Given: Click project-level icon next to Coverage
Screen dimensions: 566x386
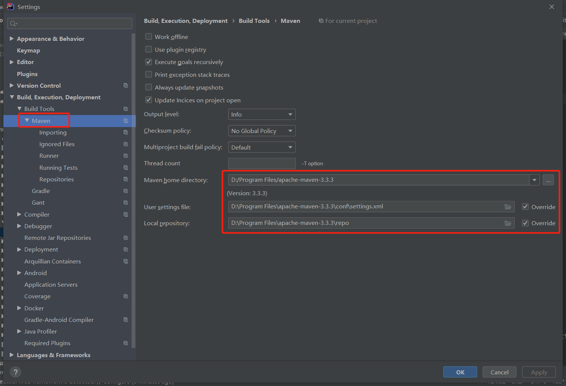Looking at the screenshot, I should (x=126, y=296).
